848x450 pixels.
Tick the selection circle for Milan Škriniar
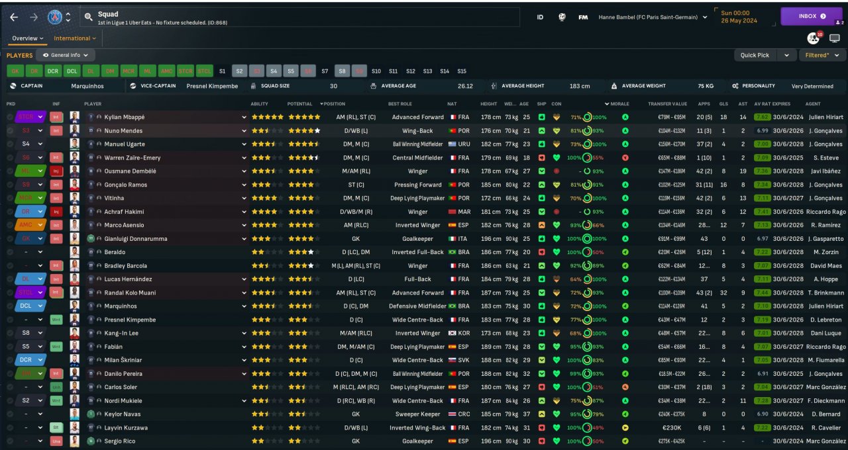pos(10,360)
